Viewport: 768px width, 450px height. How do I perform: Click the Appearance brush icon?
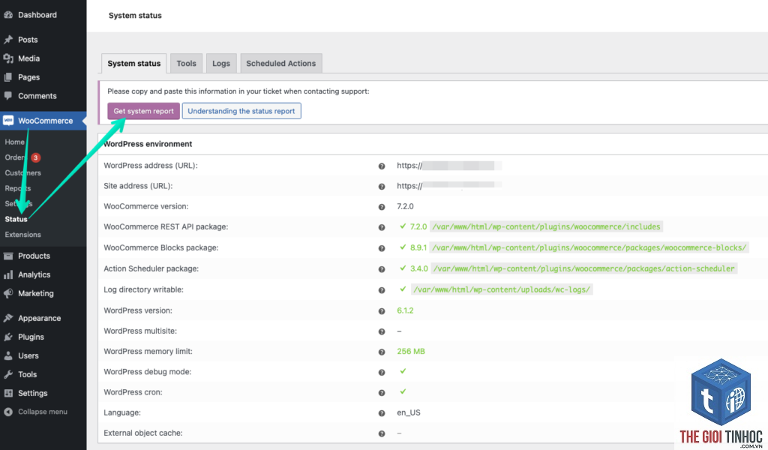click(x=7, y=318)
